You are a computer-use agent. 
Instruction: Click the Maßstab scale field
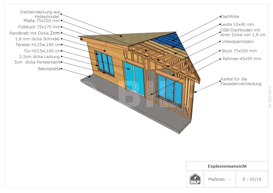219,179
